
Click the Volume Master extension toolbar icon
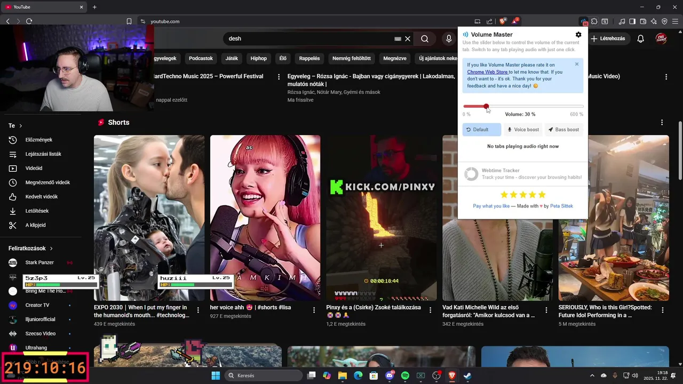coord(584,21)
